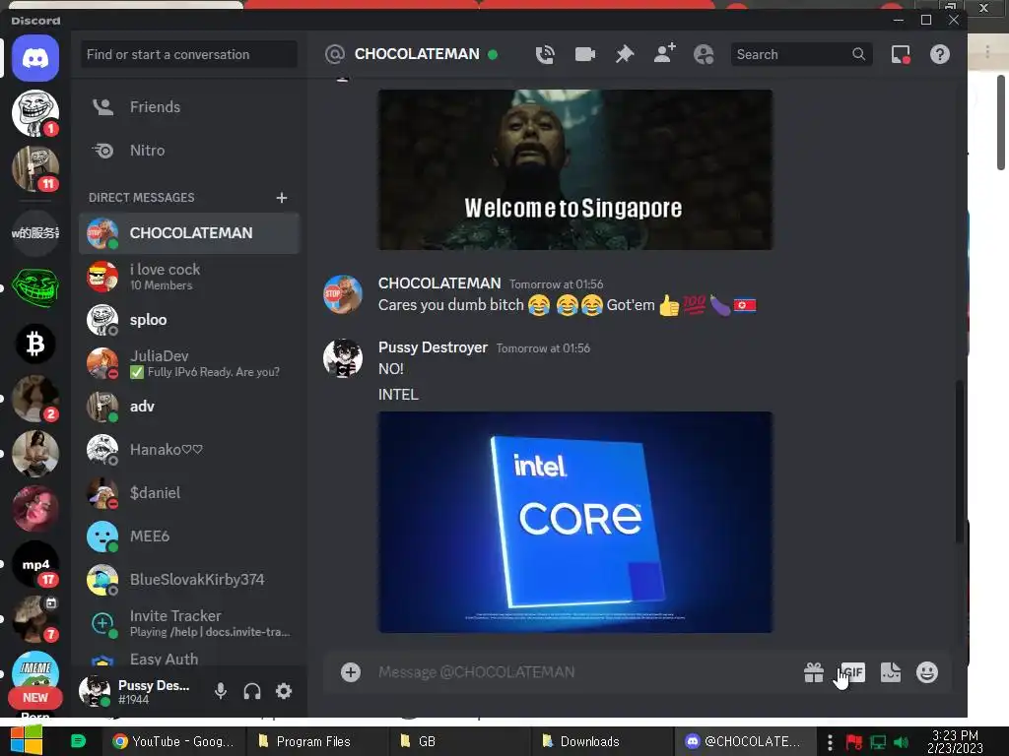Open the GIF picker
1009x756 pixels.
point(852,672)
